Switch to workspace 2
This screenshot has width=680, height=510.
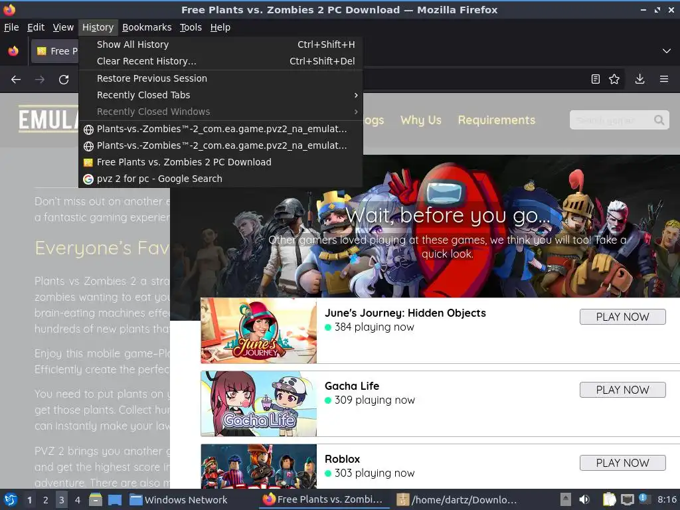point(46,500)
